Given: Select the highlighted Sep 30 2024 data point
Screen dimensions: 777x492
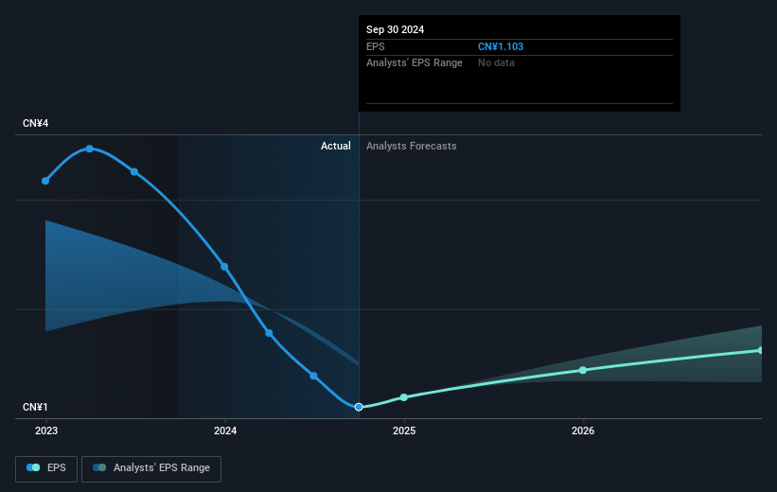Looking at the screenshot, I should point(359,407).
